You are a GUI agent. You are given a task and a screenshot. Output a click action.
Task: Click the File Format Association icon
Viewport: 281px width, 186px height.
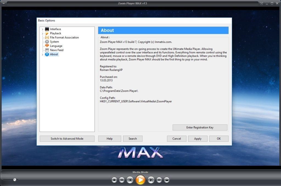pyautogui.click(x=47, y=37)
